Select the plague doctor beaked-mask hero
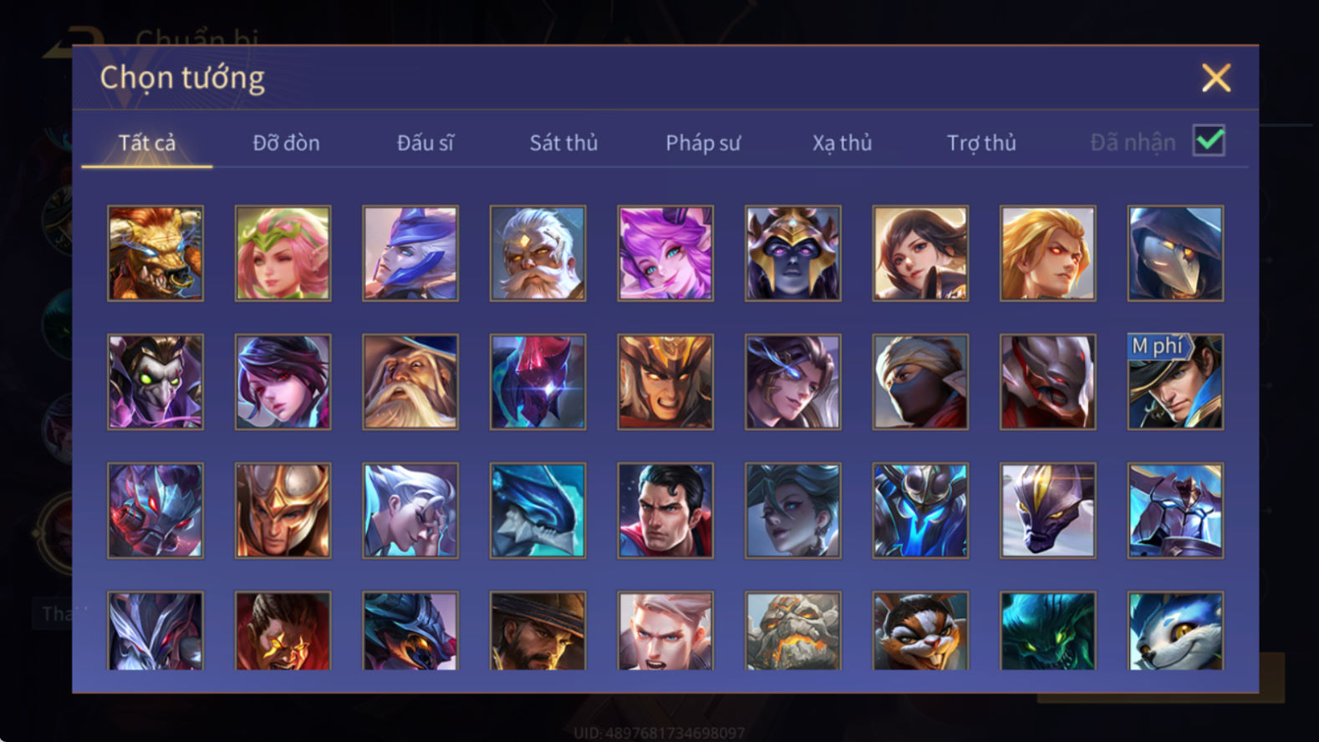The width and height of the screenshot is (1319, 742). point(1175,253)
